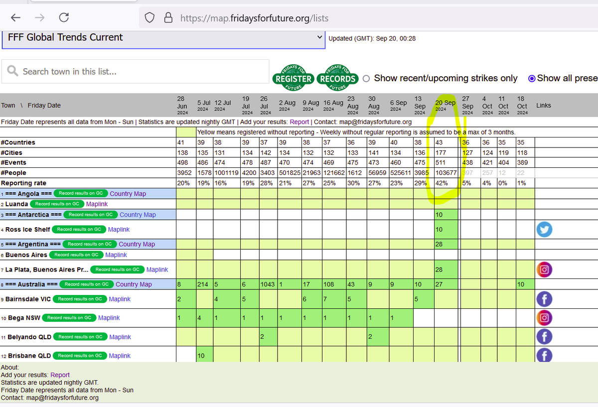
Task: Open Country Map link for Australia
Action: tap(134, 284)
